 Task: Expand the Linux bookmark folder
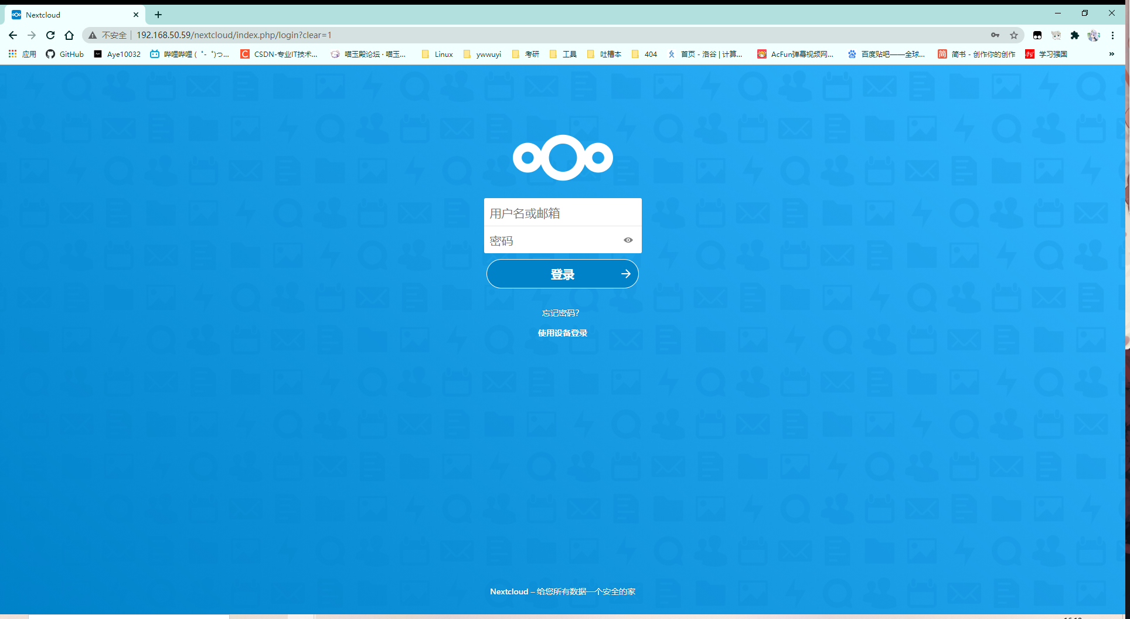[x=437, y=54]
